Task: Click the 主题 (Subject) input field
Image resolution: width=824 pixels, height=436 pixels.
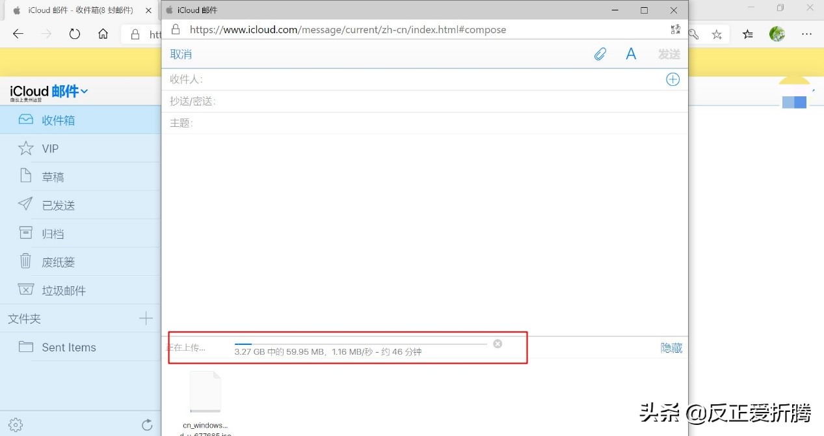Action: point(325,123)
